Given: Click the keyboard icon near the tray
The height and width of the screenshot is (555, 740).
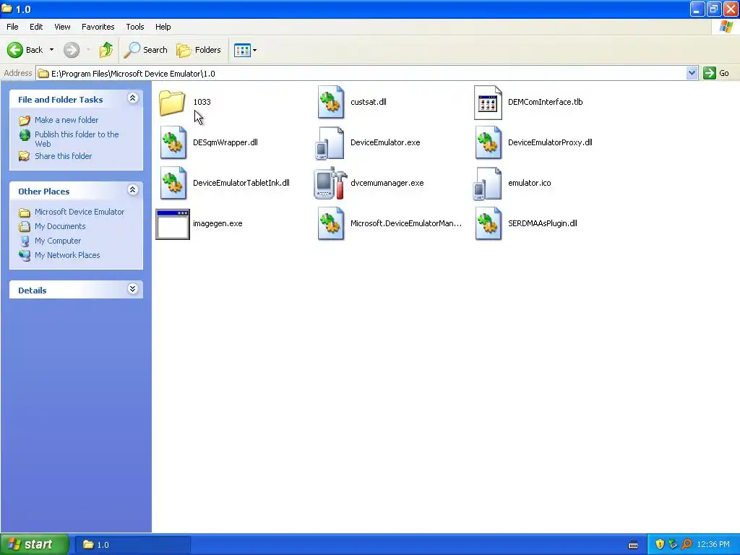Looking at the screenshot, I should pos(633,545).
